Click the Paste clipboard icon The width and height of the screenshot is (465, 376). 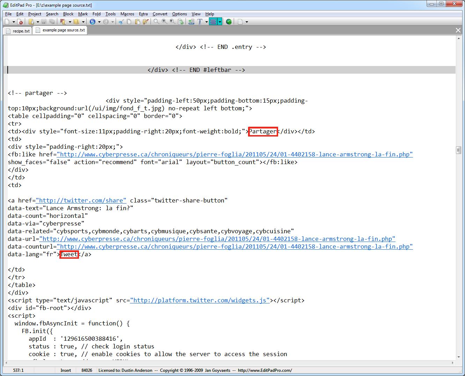pyautogui.click(x=137, y=22)
